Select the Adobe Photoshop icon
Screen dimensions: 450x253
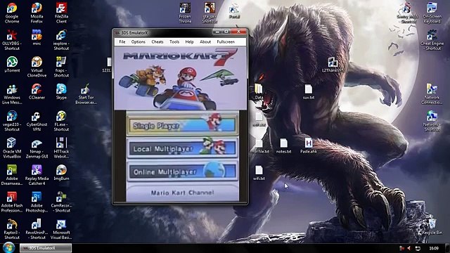point(37,202)
